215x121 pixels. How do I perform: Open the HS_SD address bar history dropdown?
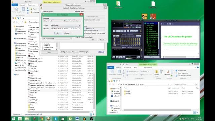(169, 84)
